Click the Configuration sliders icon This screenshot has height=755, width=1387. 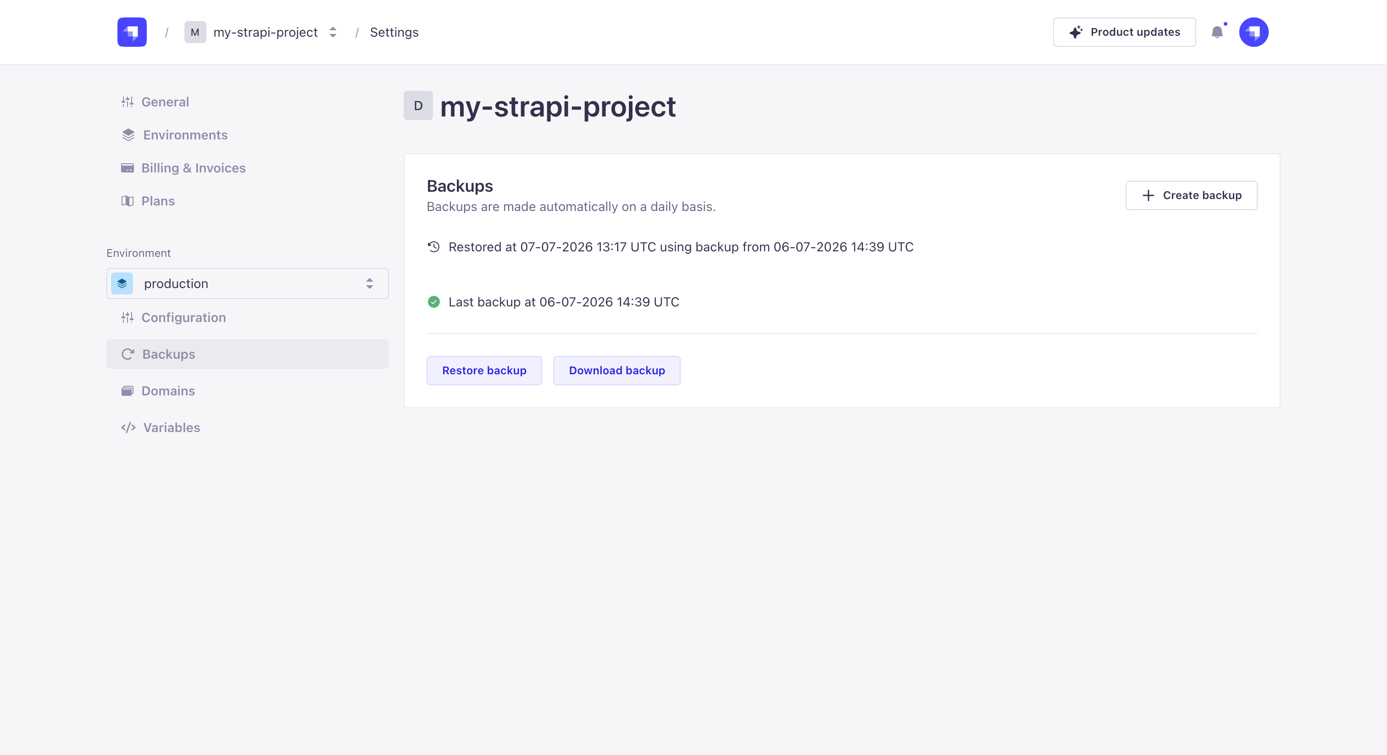pos(127,317)
